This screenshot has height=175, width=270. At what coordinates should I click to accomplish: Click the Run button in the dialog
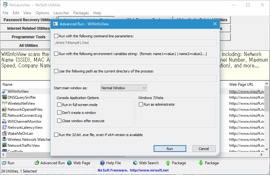point(170,149)
